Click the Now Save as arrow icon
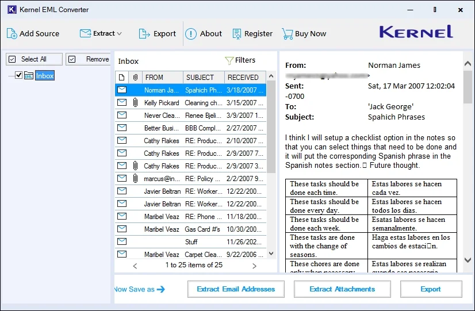 (161, 289)
